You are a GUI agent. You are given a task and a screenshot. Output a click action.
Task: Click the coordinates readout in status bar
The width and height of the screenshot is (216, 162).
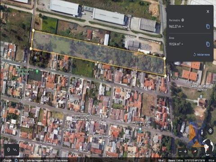click(195, 160)
